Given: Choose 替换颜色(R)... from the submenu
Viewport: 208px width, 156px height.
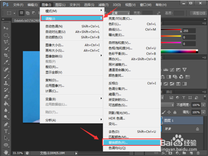Looking at the screenshot, I should 132,142.
